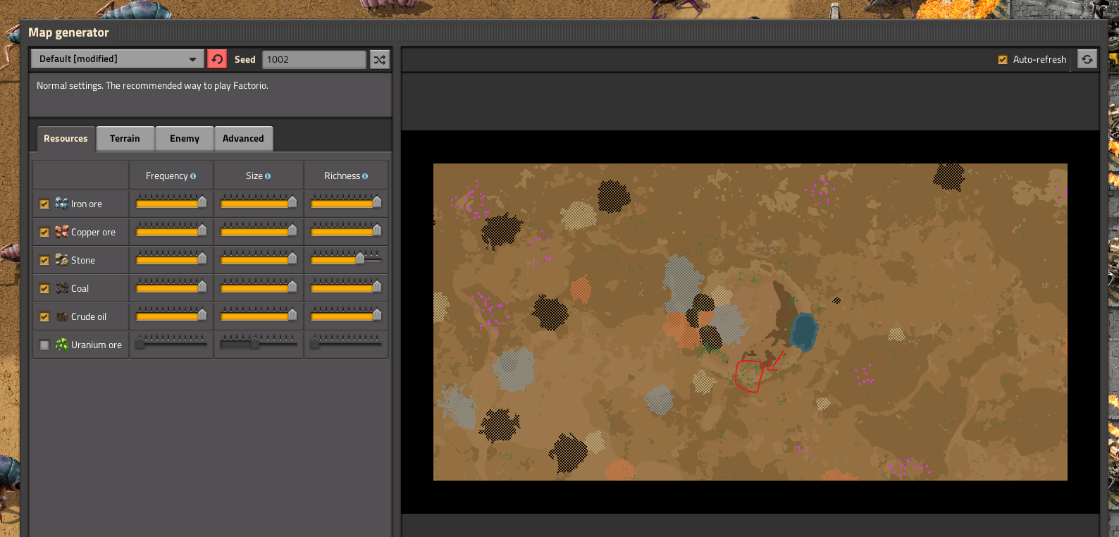This screenshot has height=537, width=1119.
Task: Adjust the Copper ore size slider
Action: click(x=259, y=231)
